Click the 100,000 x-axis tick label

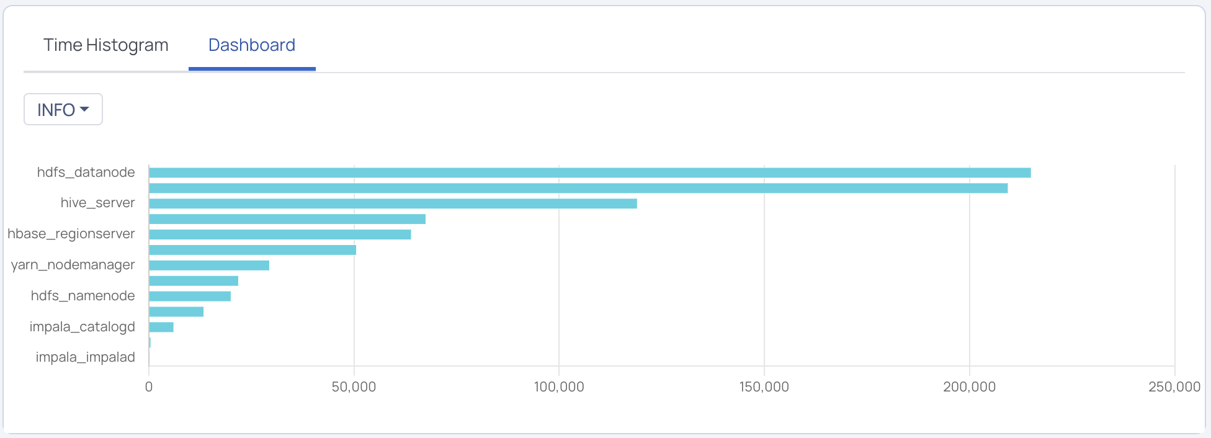click(x=559, y=387)
